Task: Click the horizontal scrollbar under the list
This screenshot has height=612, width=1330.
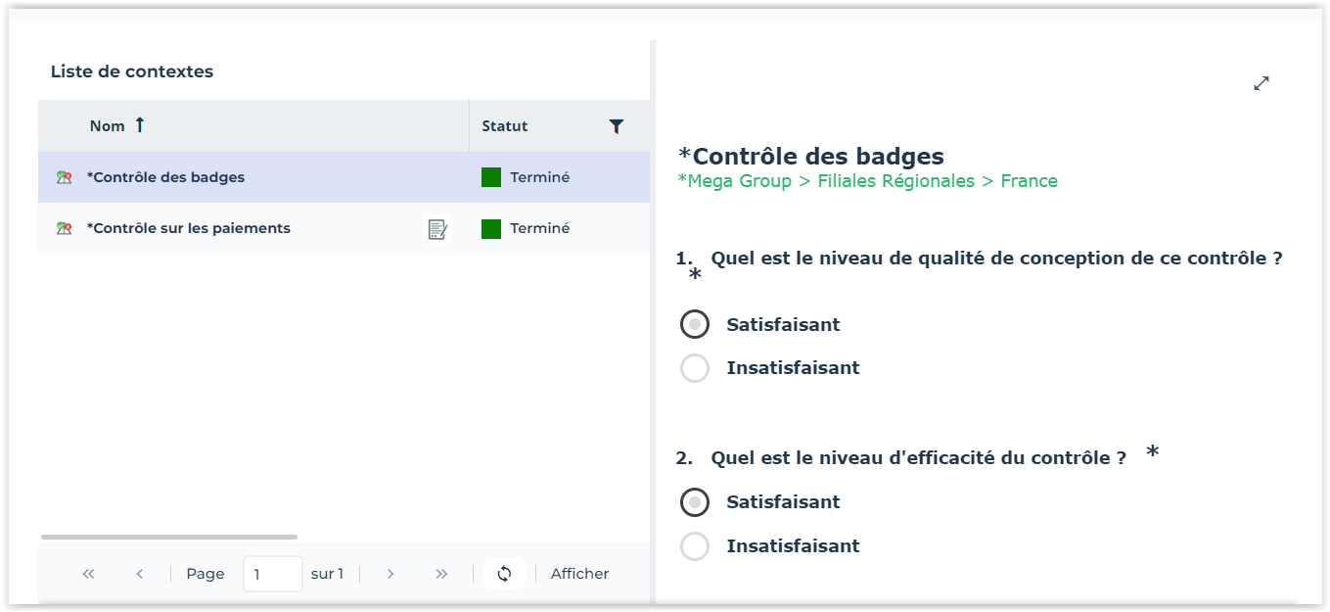Action: coord(168,537)
